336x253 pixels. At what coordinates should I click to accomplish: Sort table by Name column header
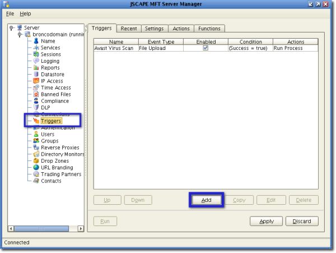coord(116,42)
